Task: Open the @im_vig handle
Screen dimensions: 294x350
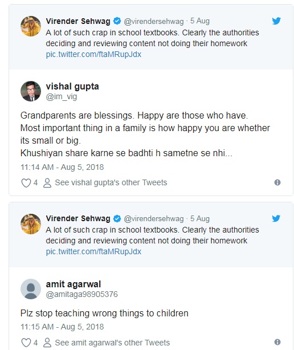Action: (x=62, y=97)
